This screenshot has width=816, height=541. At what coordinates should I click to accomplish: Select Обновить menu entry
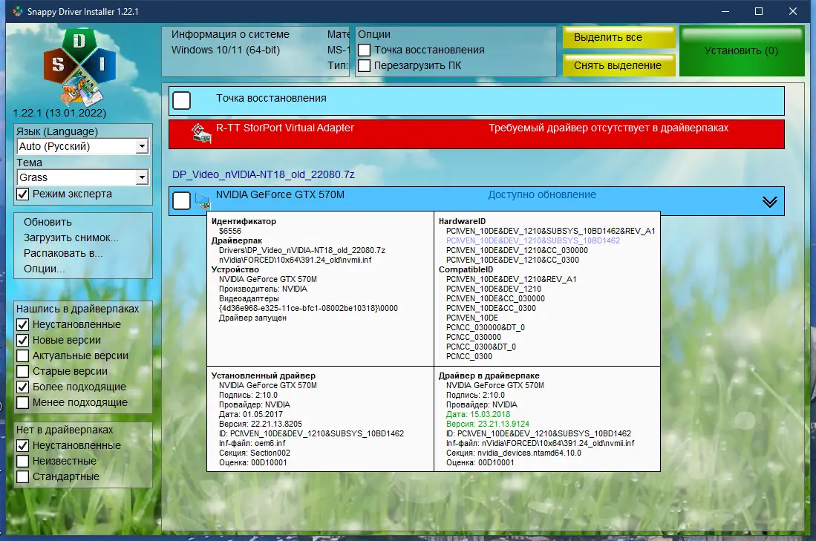48,222
